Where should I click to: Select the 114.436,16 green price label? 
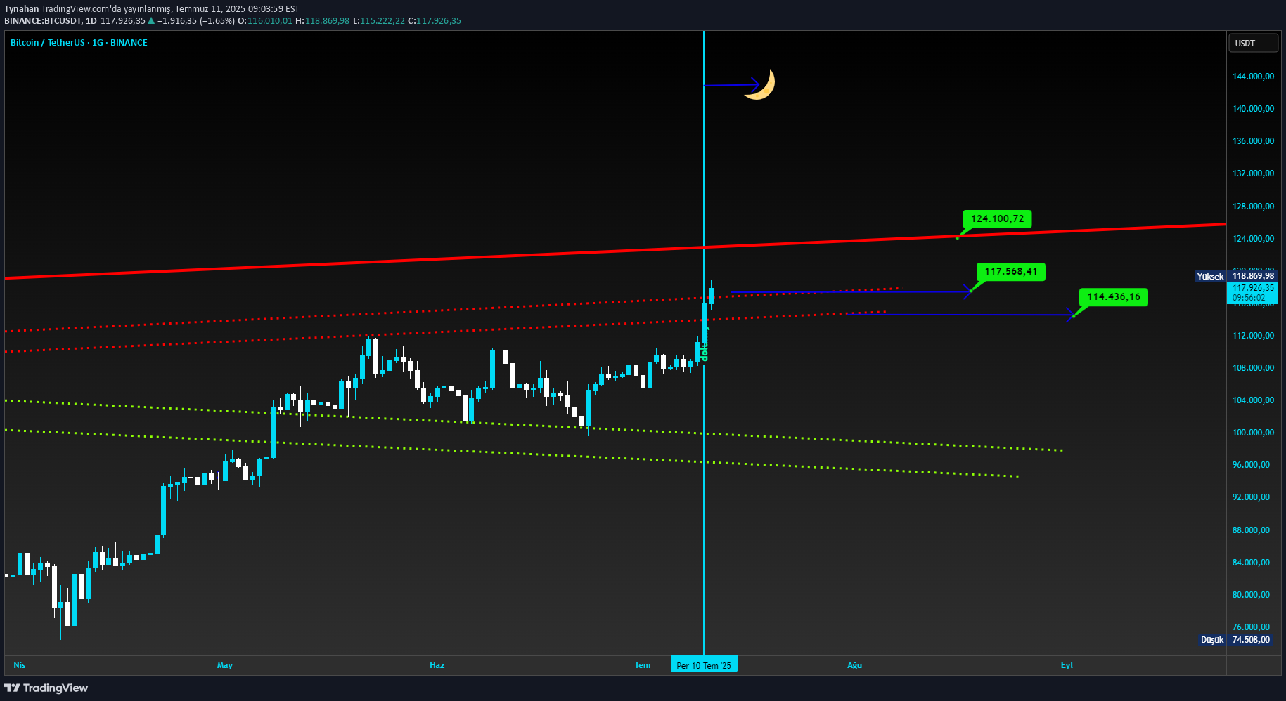pyautogui.click(x=1113, y=297)
